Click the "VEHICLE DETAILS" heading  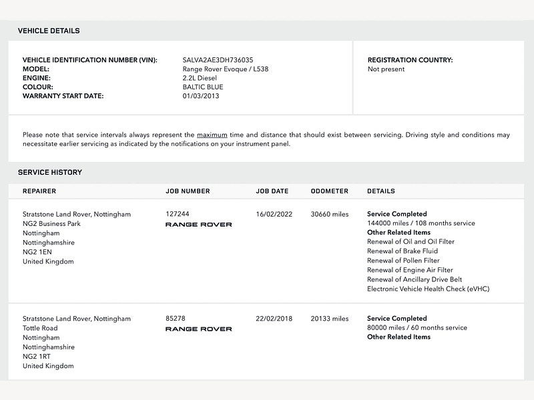[49, 31]
